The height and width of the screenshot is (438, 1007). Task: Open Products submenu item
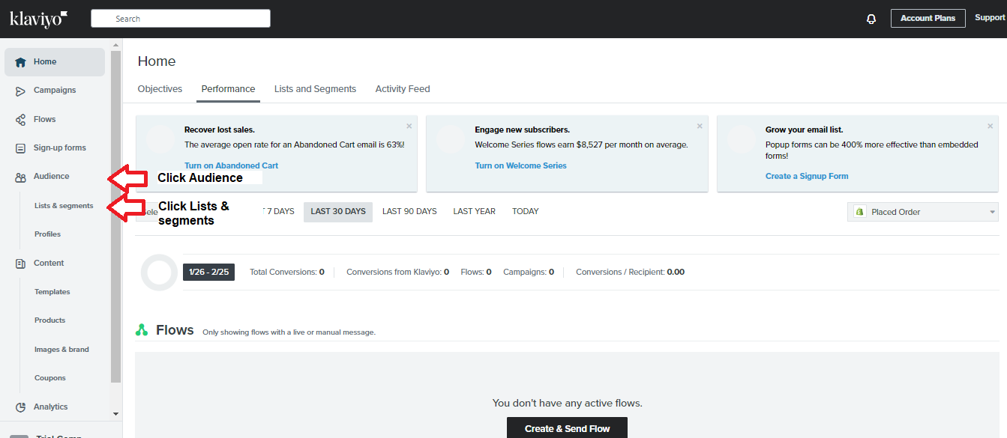pos(49,320)
